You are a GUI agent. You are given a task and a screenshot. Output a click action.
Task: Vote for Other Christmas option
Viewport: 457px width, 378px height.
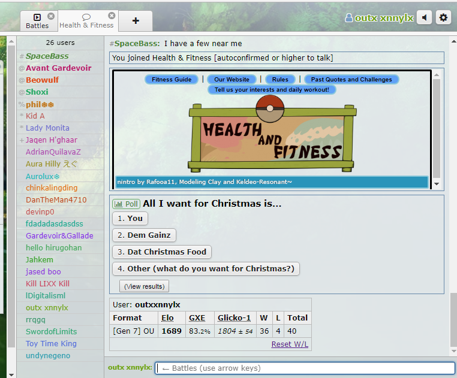[206, 268]
